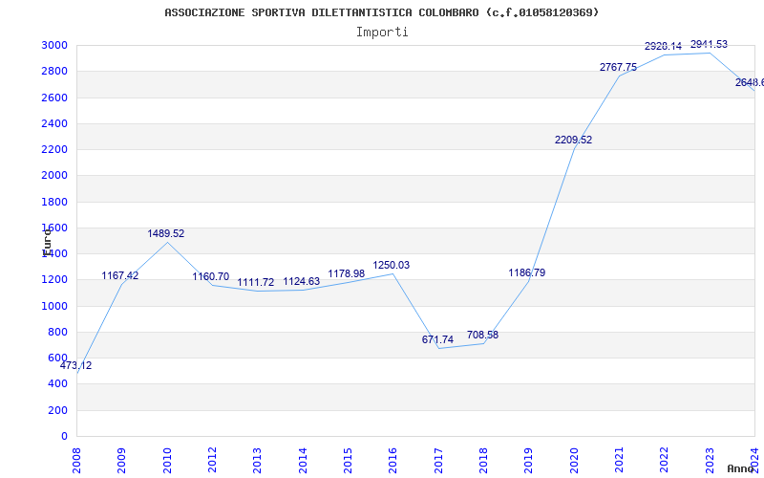Click the 2014 x-axis year label
Screen dimensions: 764x478
(x=303, y=460)
